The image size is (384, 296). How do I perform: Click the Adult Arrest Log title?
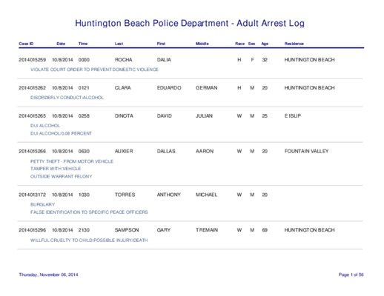(x=271, y=23)
